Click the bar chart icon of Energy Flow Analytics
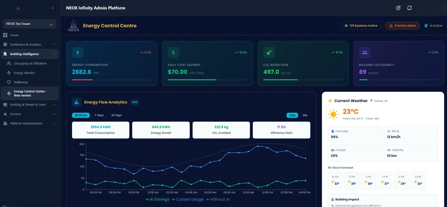 pyautogui.click(x=77, y=102)
